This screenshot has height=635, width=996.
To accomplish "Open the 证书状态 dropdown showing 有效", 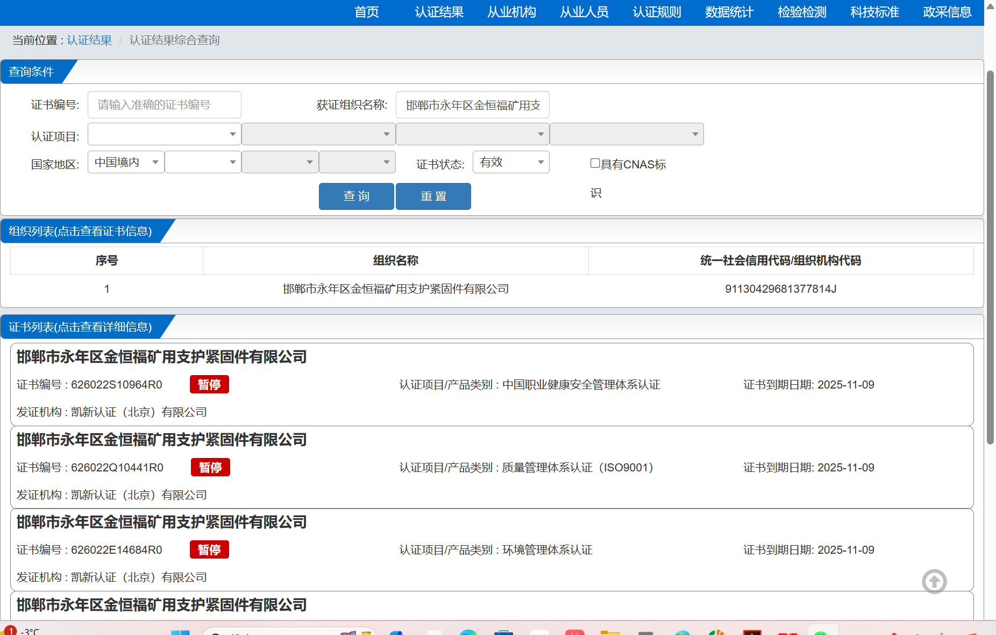I will click(x=511, y=162).
